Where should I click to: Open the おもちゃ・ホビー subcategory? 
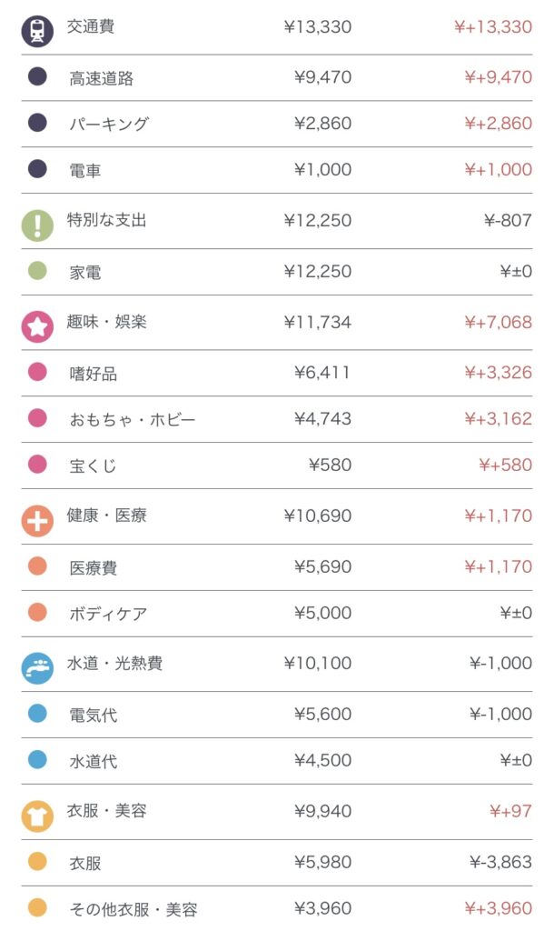132,420
